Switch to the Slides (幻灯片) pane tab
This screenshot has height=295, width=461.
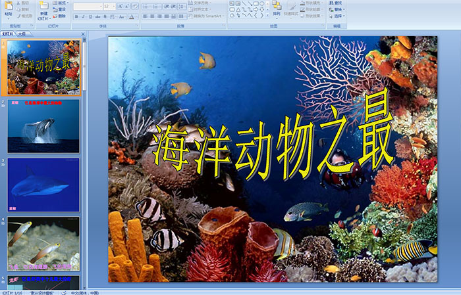pyautogui.click(x=8, y=34)
